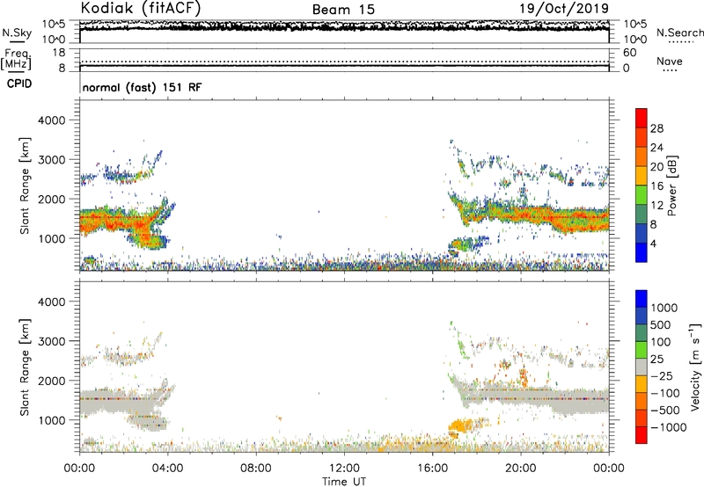
Task: Click the 'N.Search' legend label
Action: (x=679, y=33)
